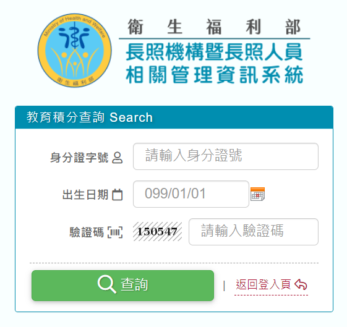
Task: Open the orange calendar date picker
Action: coord(257,194)
